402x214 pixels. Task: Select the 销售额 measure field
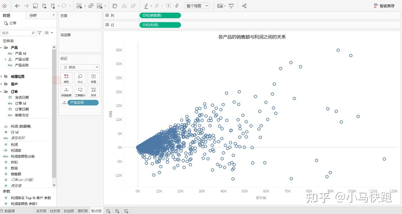pyautogui.click(x=16, y=174)
